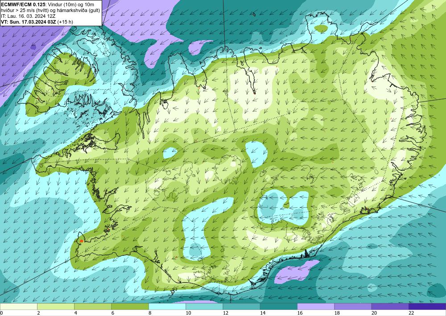This screenshot has height=316, width=446.
Task: Click the teal 12–14 m/s legend swatch
Action: coord(241,307)
